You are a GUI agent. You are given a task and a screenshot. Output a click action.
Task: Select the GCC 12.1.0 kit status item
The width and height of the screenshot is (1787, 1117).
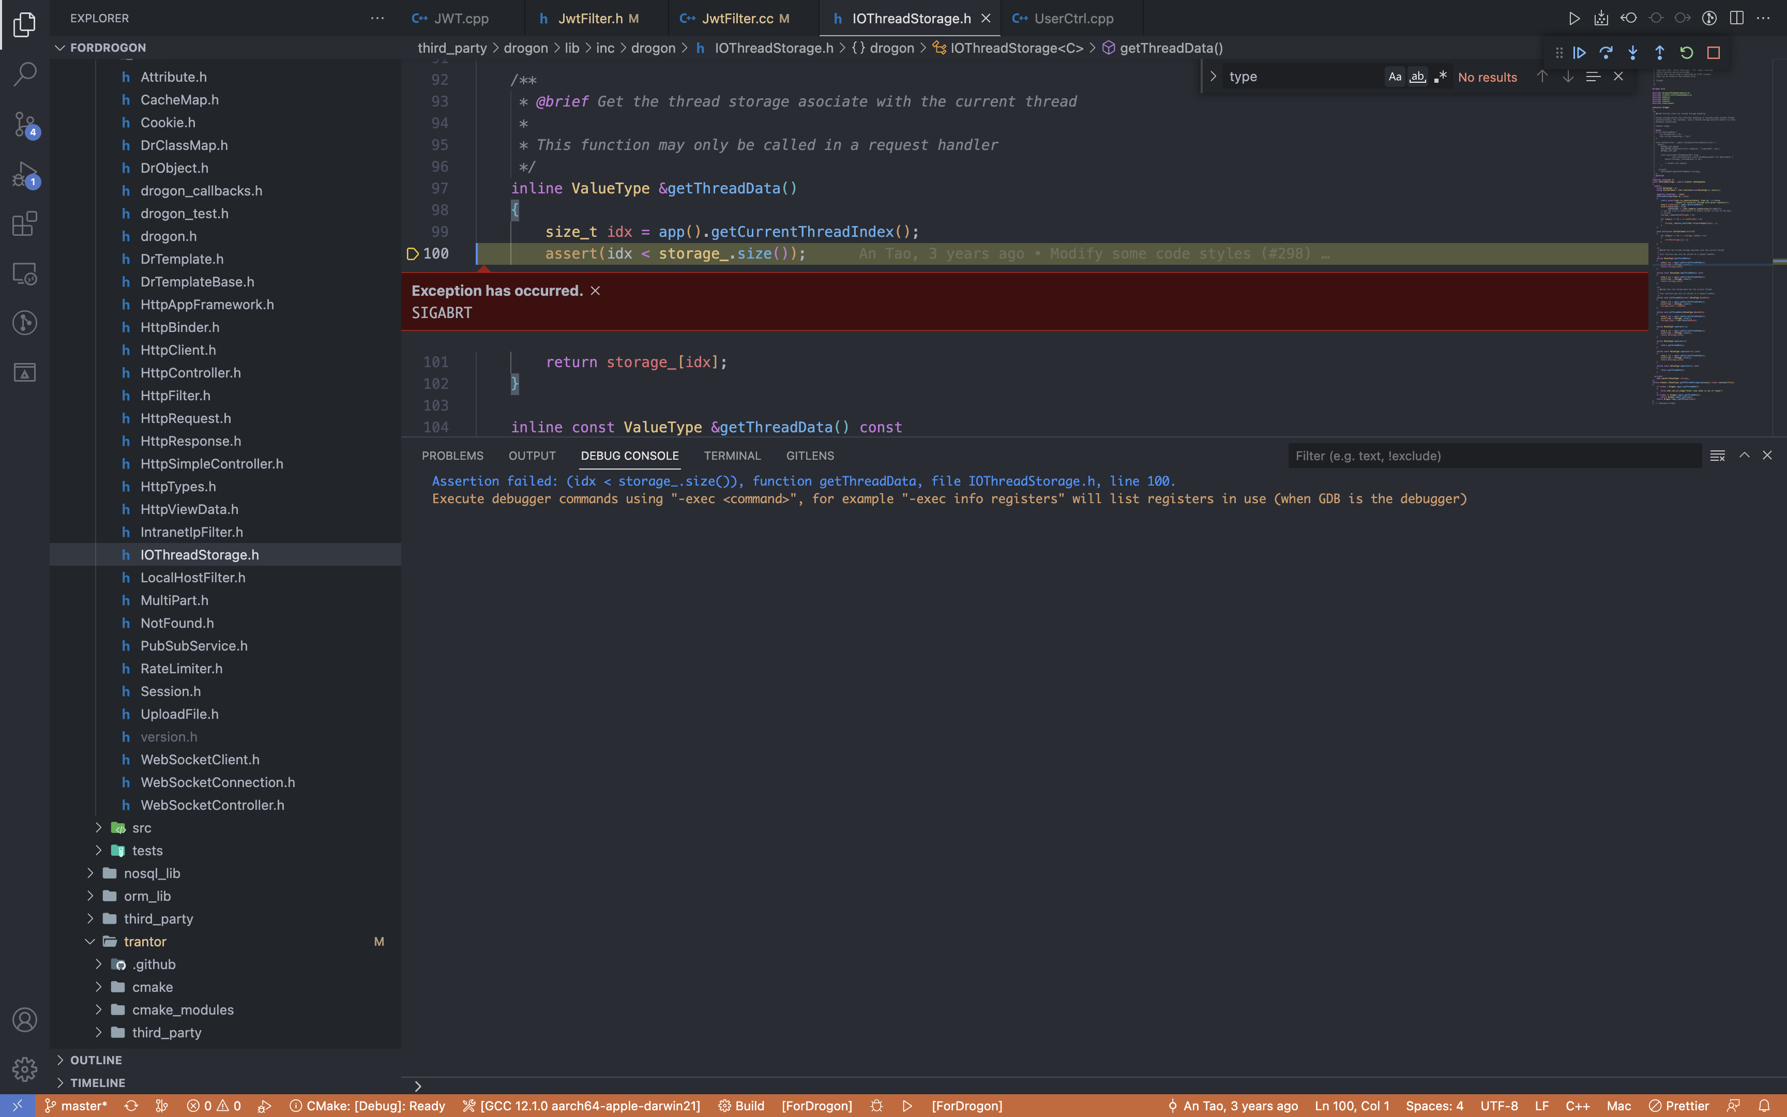point(581,1106)
